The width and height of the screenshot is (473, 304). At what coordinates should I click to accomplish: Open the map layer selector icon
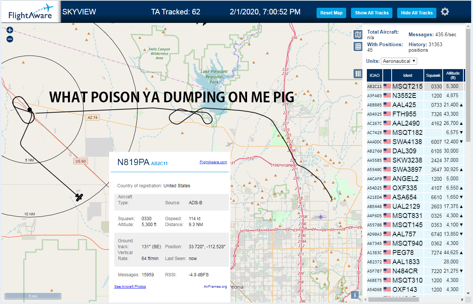(x=358, y=35)
